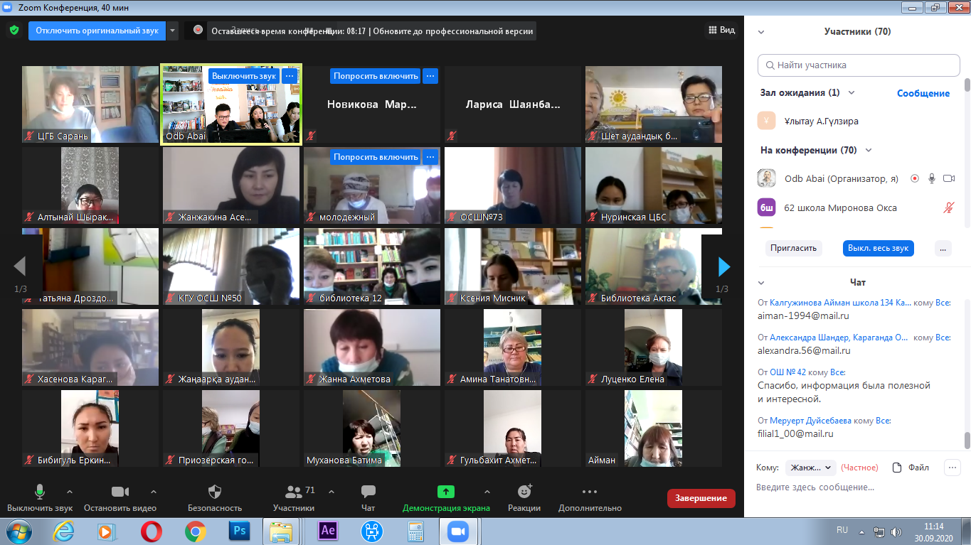Open Photoshop from the Windows taskbar

click(239, 531)
